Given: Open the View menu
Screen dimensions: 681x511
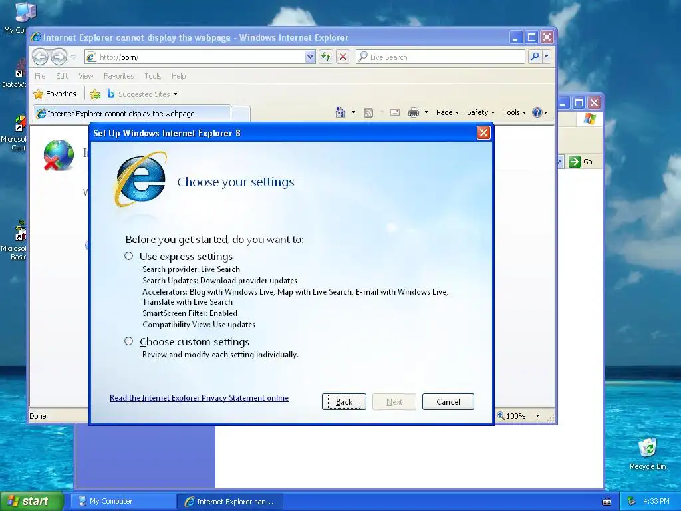Looking at the screenshot, I should click(x=86, y=76).
